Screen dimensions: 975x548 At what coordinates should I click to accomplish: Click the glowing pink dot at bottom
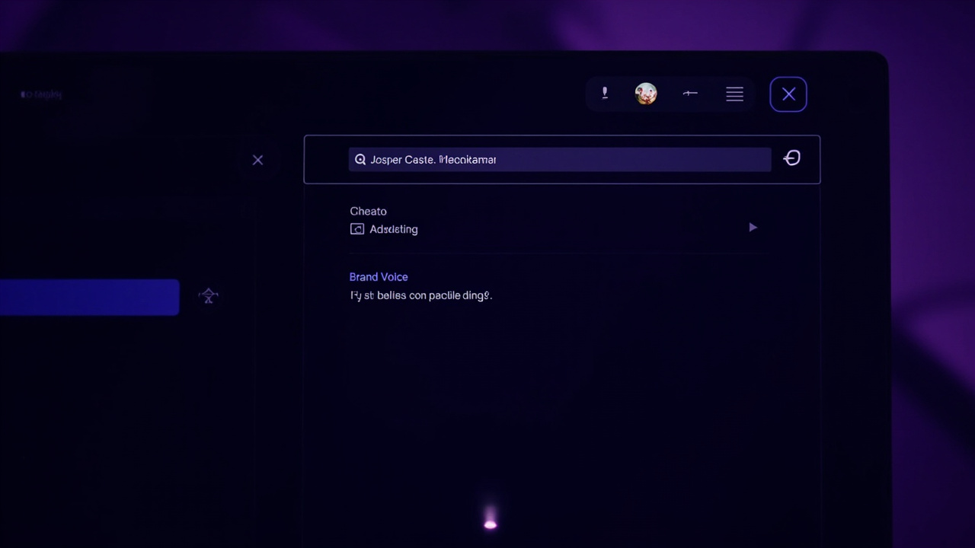[x=490, y=523]
